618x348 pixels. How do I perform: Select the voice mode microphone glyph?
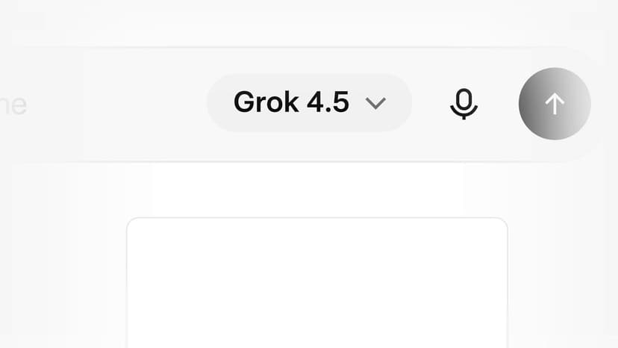(x=464, y=104)
